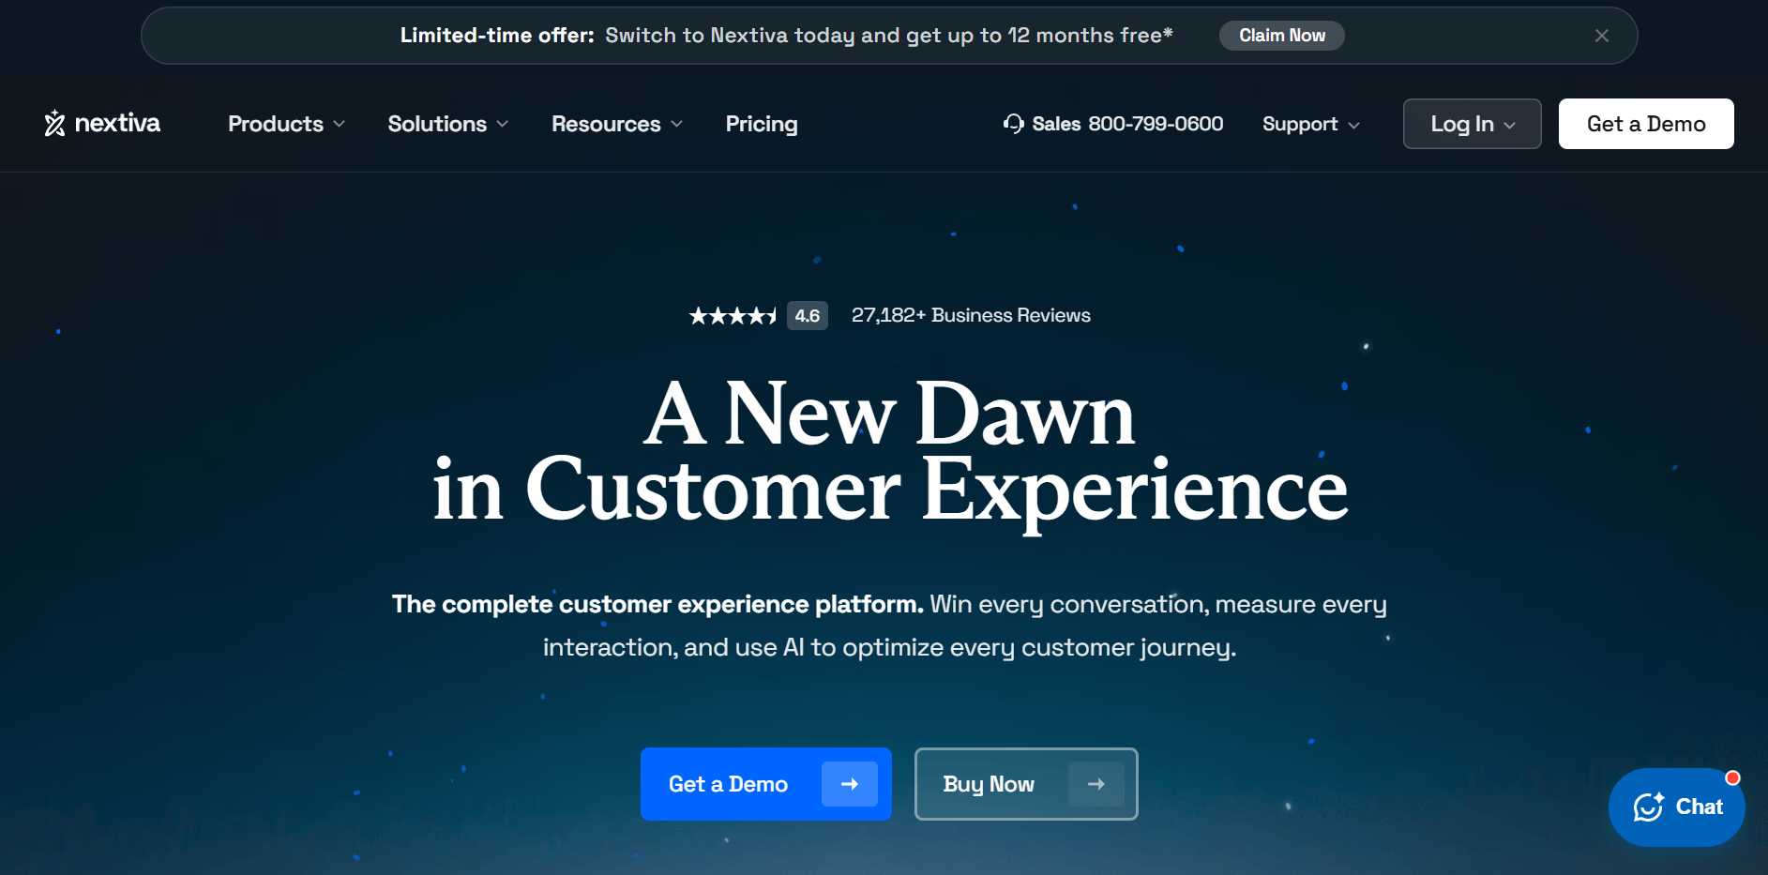Screen dimensions: 1768x875
Task: Click the five-star rating icons
Action: (733, 316)
